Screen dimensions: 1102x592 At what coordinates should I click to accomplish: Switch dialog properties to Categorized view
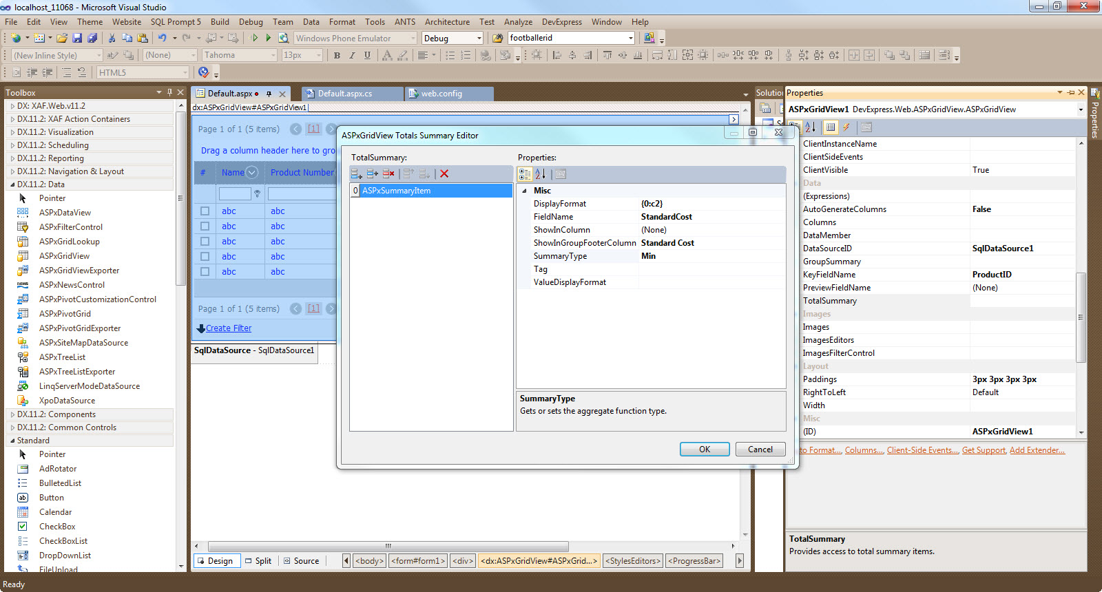525,174
